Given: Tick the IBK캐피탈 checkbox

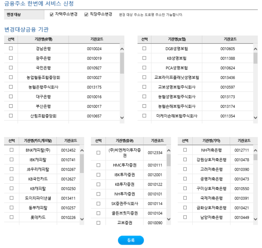Looking at the screenshot, I should pyautogui.click(x=12, y=159).
